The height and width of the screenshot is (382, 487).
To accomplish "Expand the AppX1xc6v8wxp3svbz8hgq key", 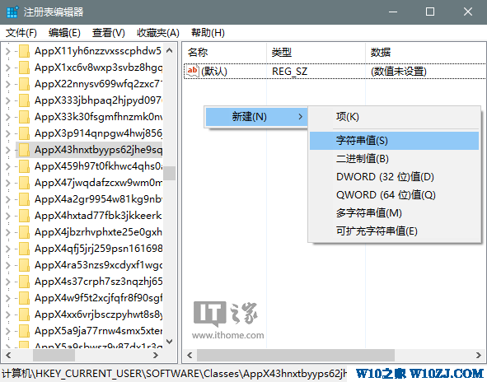I will click(x=8, y=68).
